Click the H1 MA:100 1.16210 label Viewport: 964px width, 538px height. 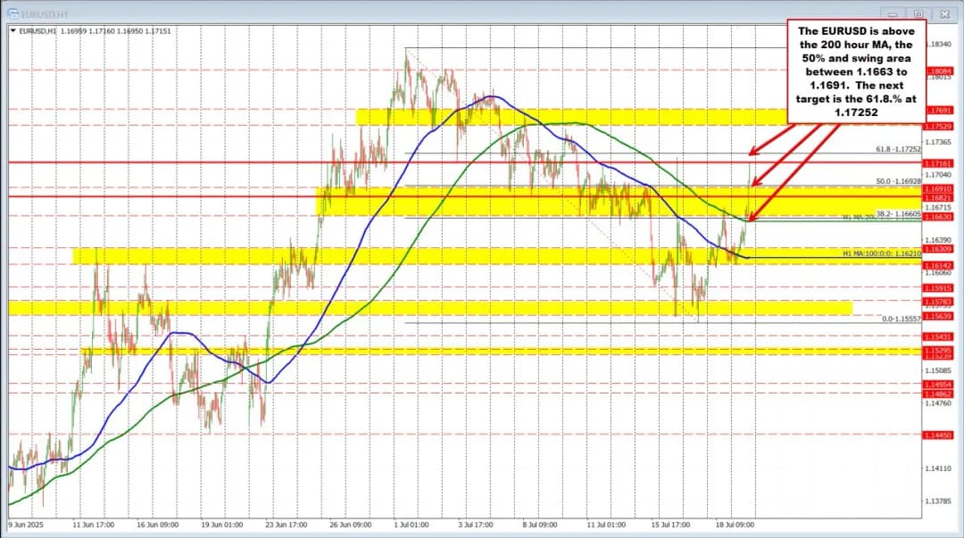pos(880,254)
